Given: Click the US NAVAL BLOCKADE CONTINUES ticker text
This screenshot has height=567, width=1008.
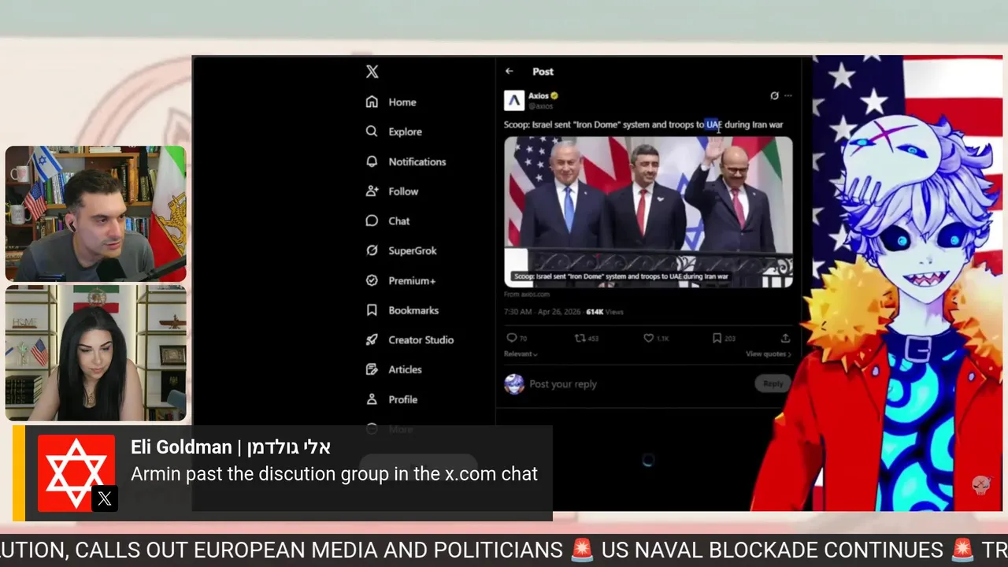Looking at the screenshot, I should 772,550.
